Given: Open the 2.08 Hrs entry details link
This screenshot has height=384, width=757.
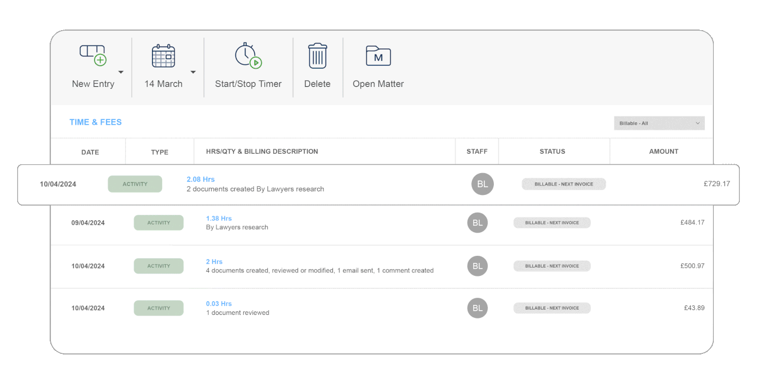Looking at the screenshot, I should point(200,178).
